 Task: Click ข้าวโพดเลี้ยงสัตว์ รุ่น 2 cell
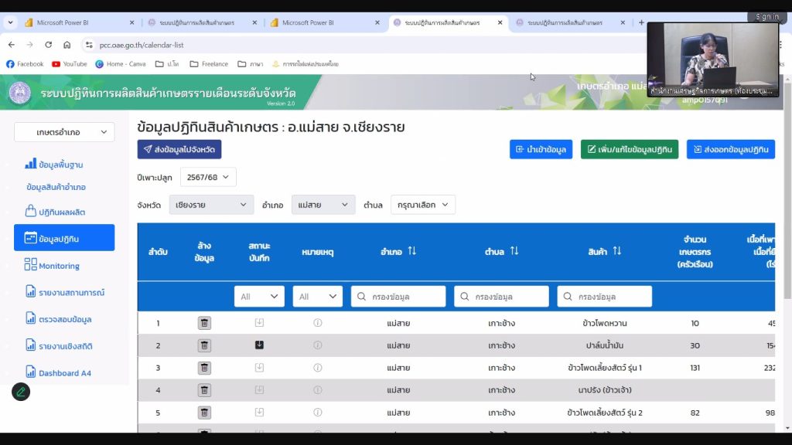605,413
